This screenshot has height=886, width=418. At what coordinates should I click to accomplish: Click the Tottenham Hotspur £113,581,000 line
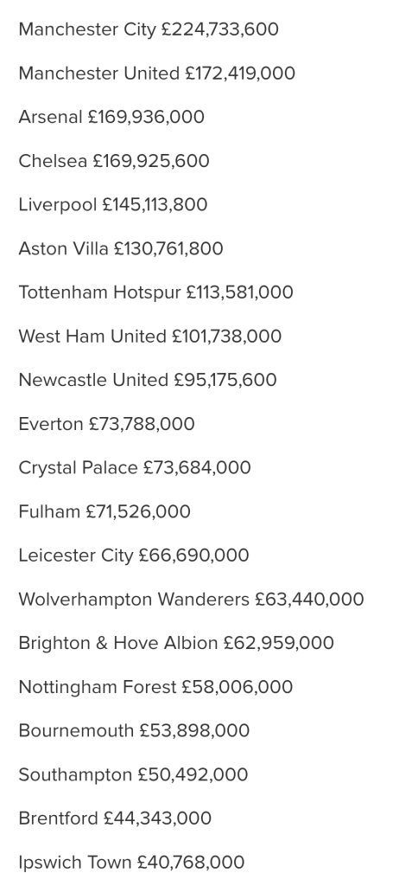point(155,292)
